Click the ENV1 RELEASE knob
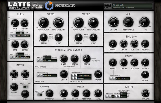 point(145,44)
